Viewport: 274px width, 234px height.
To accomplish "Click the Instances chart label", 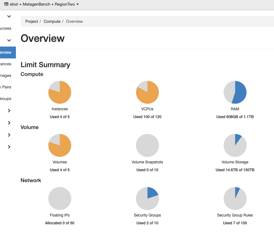I will click(x=60, y=109).
